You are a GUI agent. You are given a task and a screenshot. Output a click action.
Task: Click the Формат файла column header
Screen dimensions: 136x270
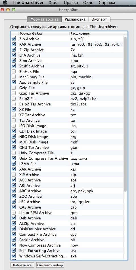(x=44, y=33)
